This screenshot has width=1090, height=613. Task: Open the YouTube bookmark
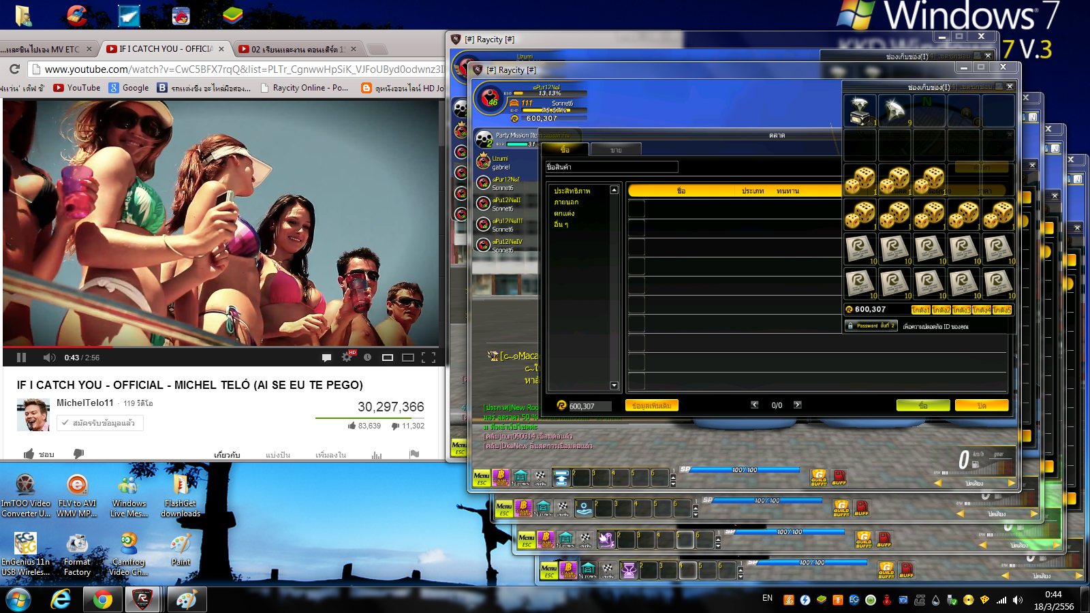coord(77,88)
